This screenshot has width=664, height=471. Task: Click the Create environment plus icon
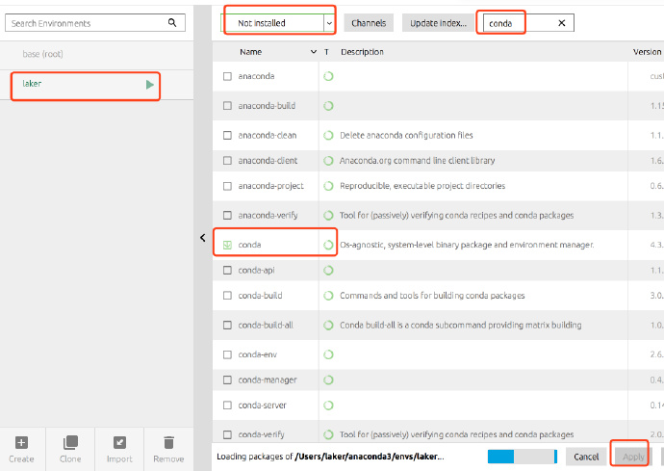(21, 443)
